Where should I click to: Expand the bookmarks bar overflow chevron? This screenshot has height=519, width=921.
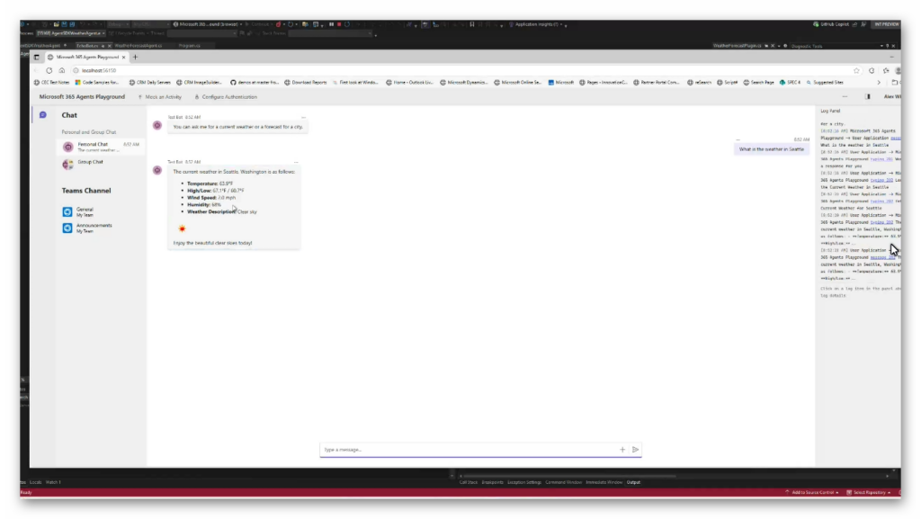pyautogui.click(x=879, y=83)
